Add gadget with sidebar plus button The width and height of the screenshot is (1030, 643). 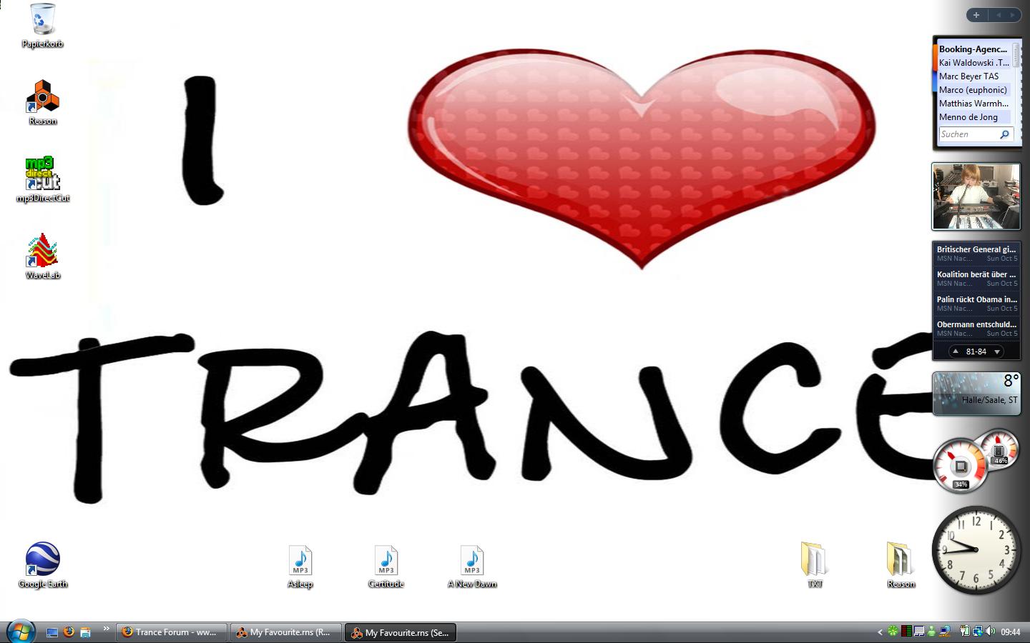pos(976,15)
